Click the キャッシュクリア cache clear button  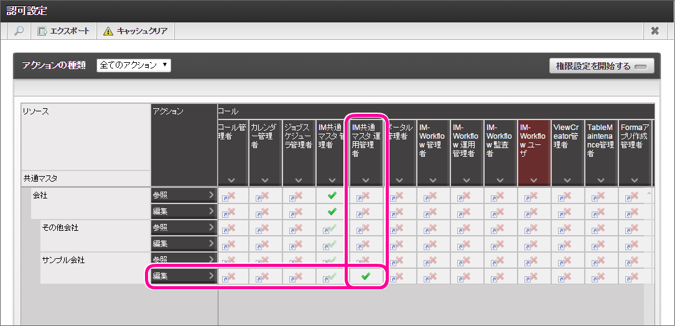pyautogui.click(x=136, y=31)
